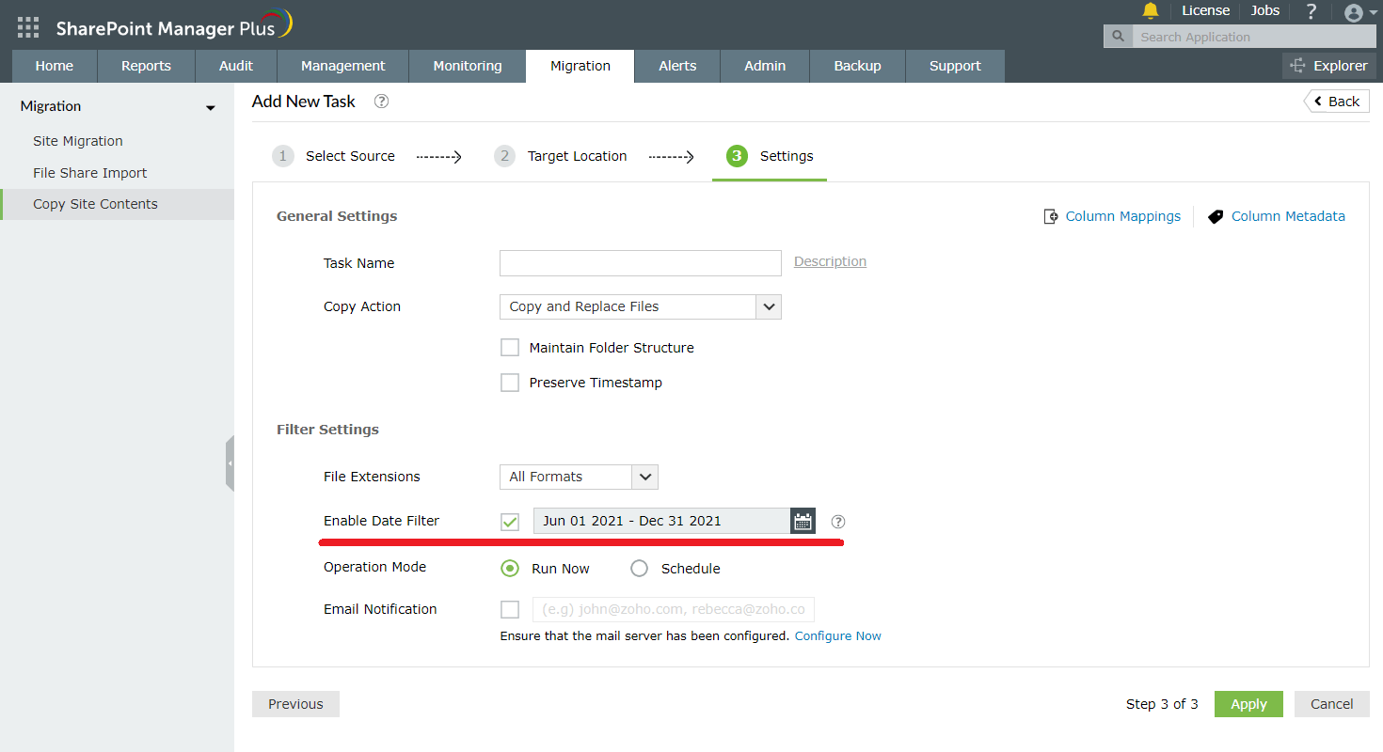Open the Management tab
Screen dimensions: 1383x752
point(343,66)
